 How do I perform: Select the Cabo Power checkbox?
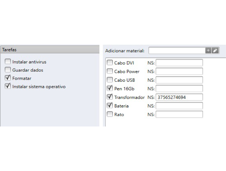pos(110,71)
